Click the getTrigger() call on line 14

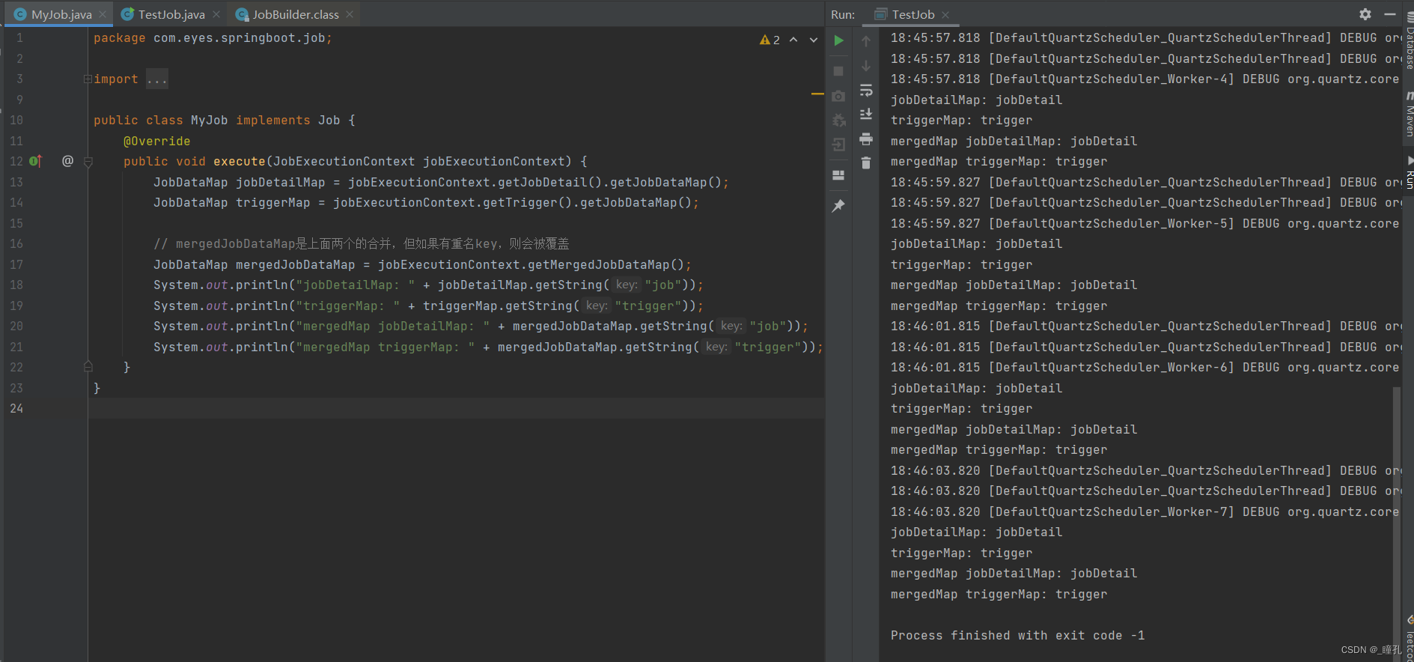point(528,202)
